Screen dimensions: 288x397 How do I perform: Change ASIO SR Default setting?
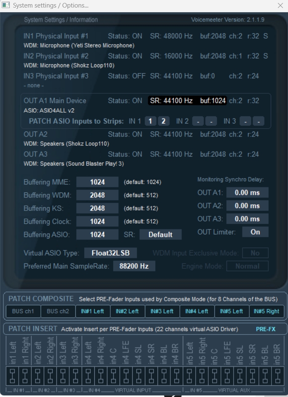tap(160, 235)
